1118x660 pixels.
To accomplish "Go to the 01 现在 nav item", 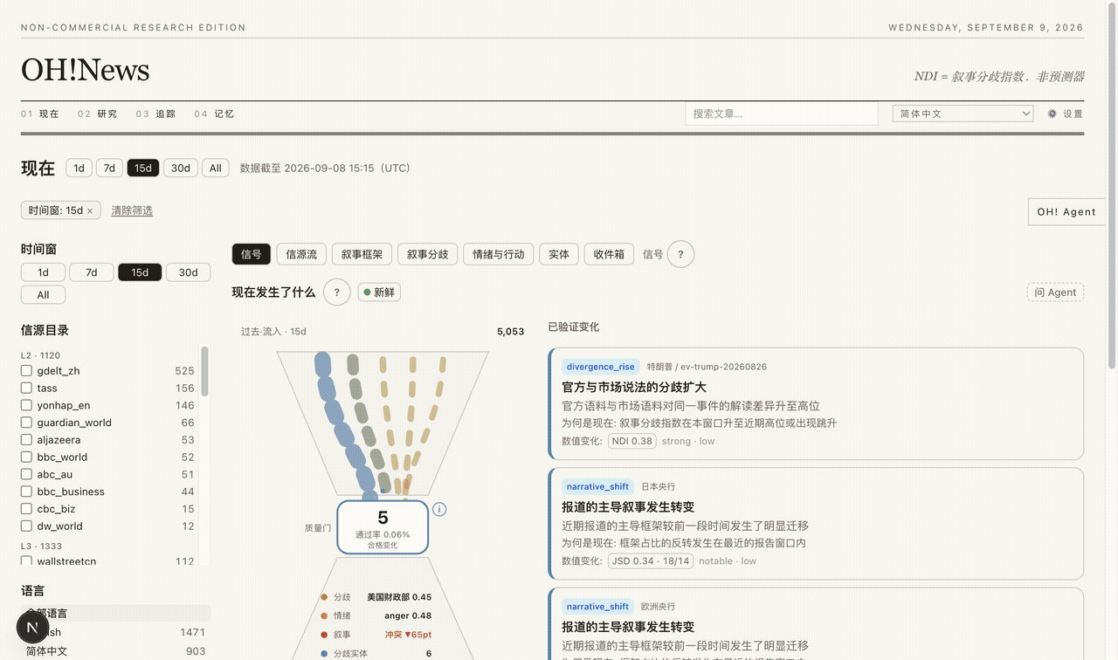I will click(40, 113).
